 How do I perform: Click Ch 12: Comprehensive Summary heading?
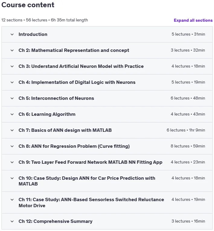coord(56,221)
